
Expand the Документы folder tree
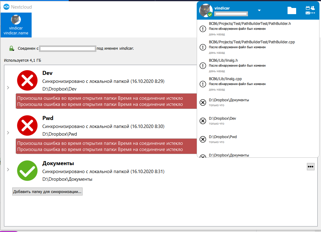click(8, 169)
